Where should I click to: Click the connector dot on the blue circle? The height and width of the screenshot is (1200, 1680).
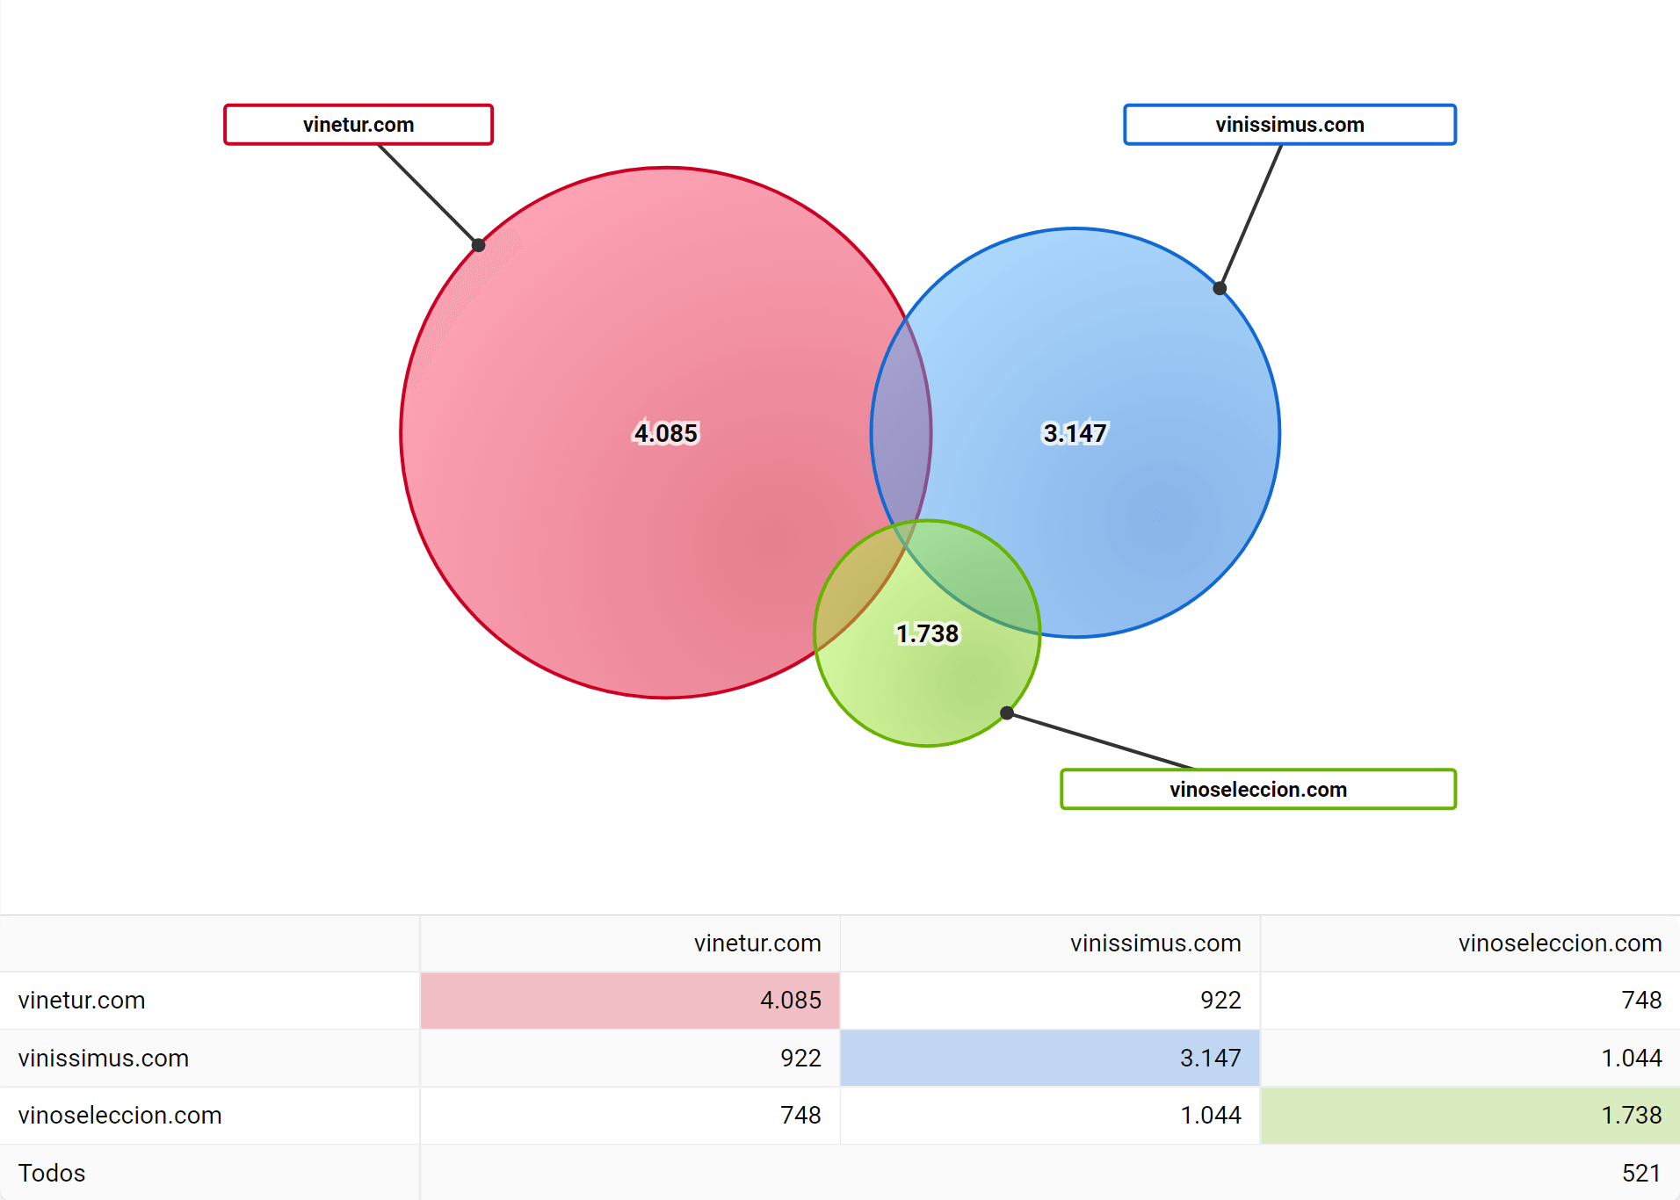tap(1220, 288)
